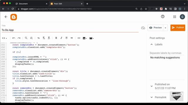This screenshot has width=188, height=105.
Task: Open the Google apps grid
Action: point(174,17)
